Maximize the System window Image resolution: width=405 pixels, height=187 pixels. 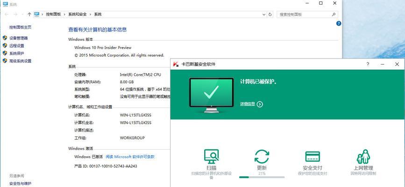pos(320,3)
